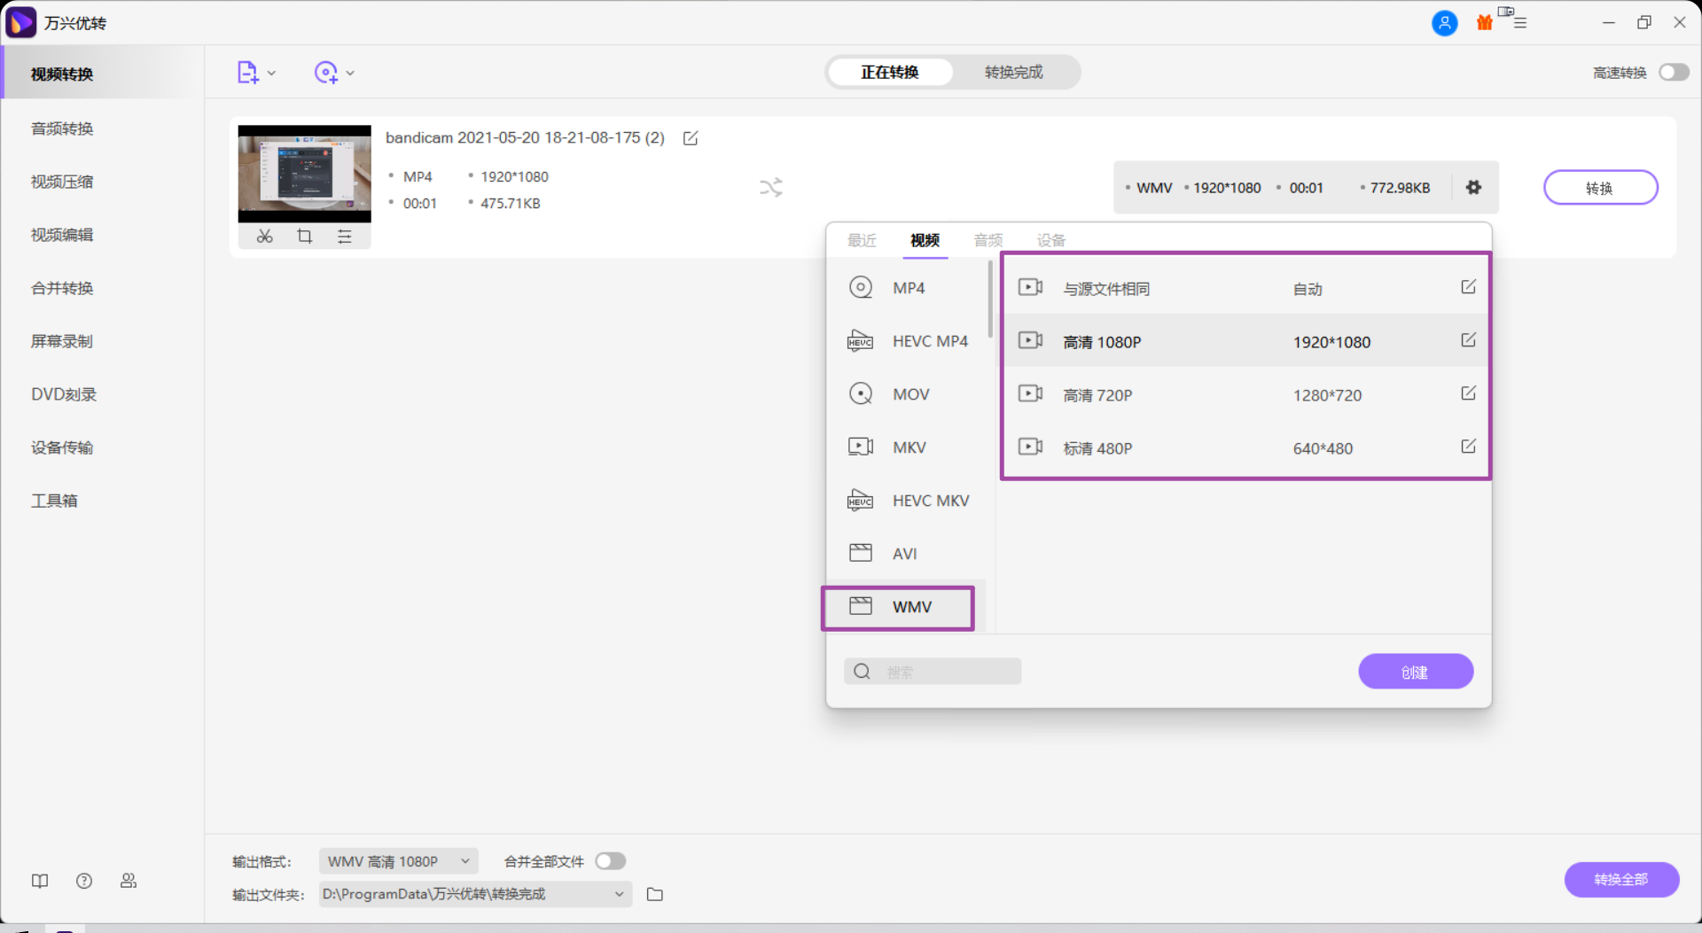Expand the output folder path dropdown
This screenshot has height=933, width=1702.
click(619, 894)
